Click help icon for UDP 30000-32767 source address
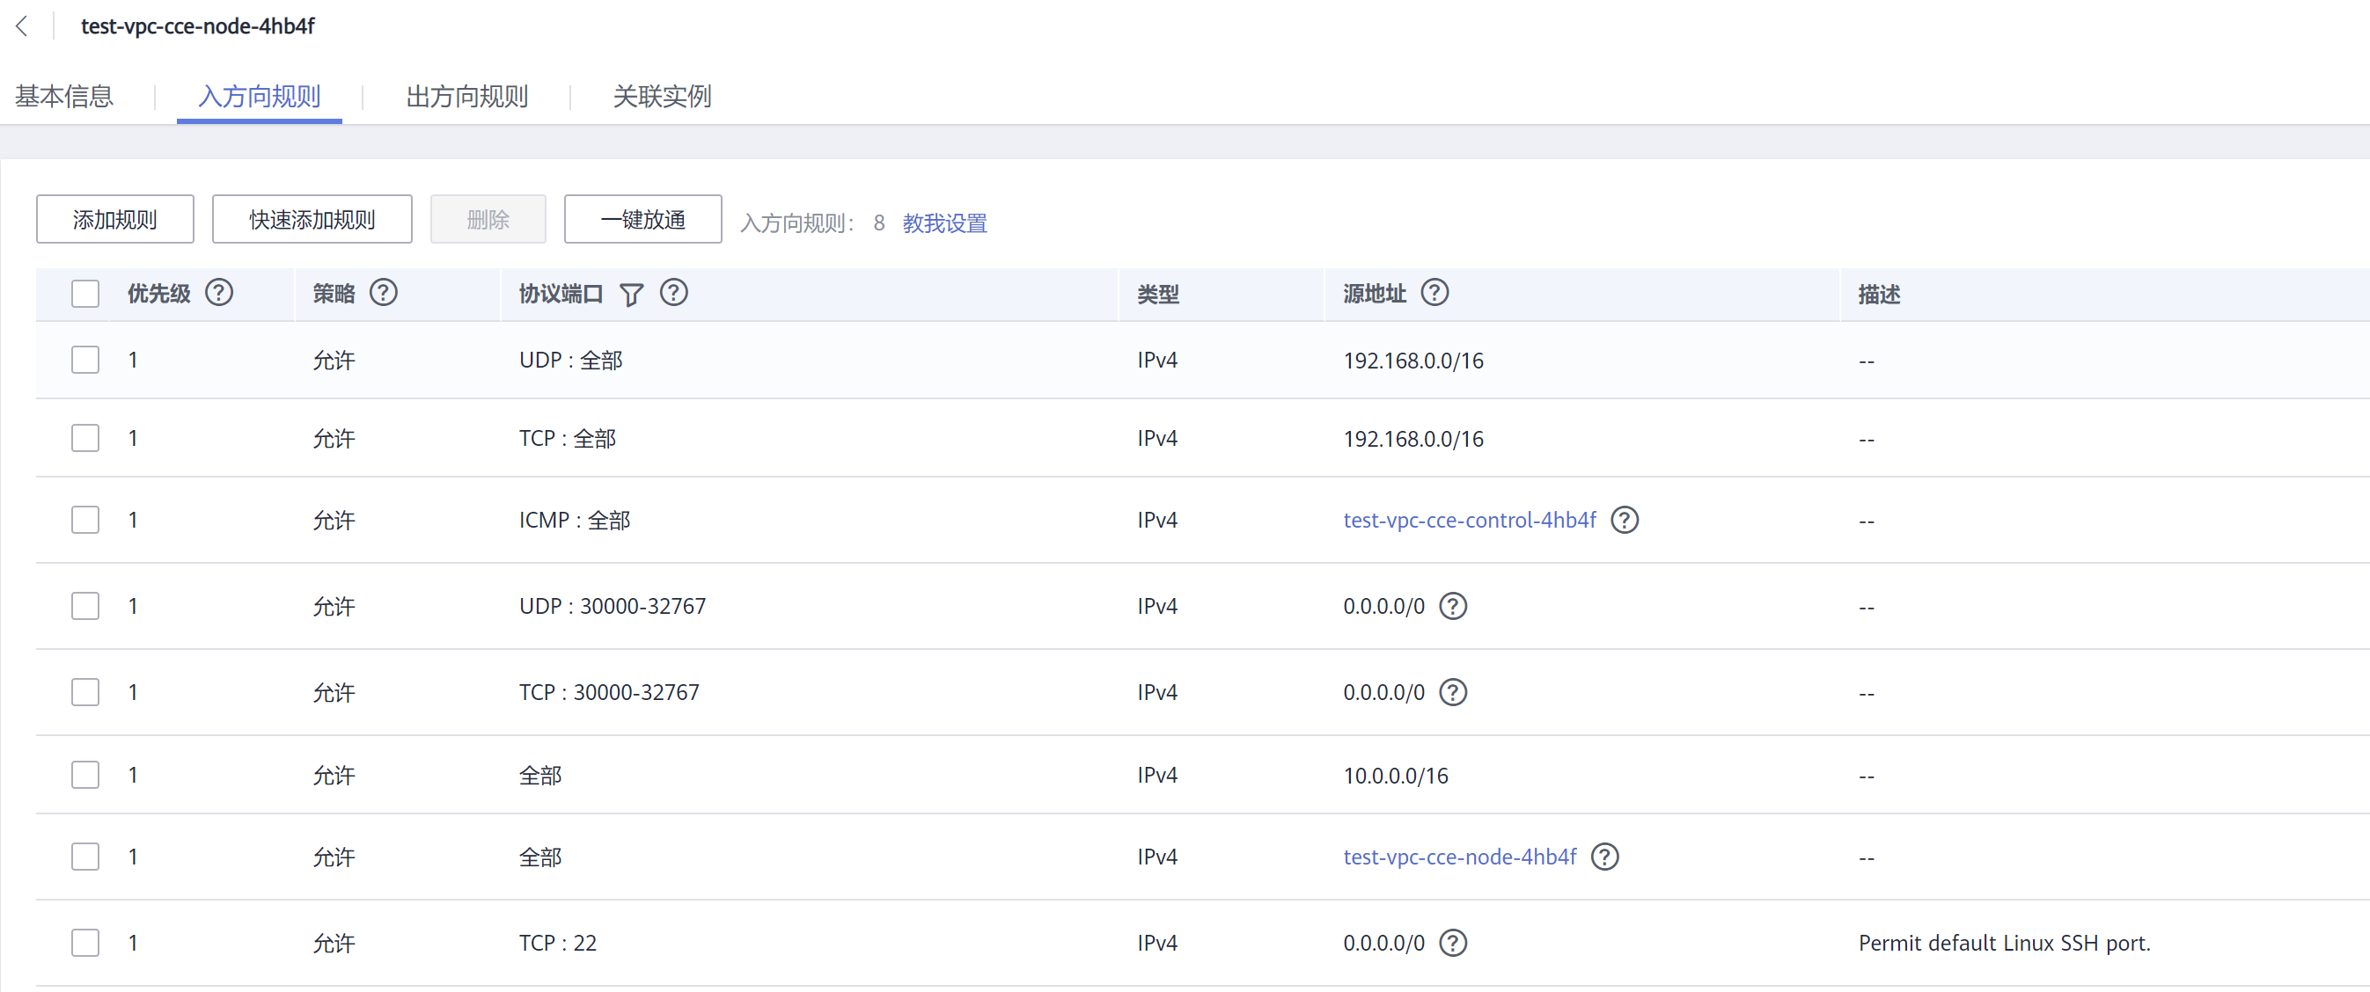 point(1453,607)
